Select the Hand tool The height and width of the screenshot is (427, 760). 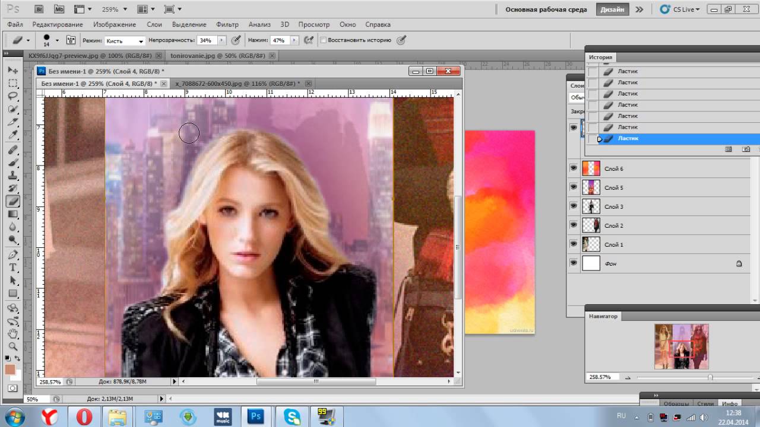tap(13, 333)
